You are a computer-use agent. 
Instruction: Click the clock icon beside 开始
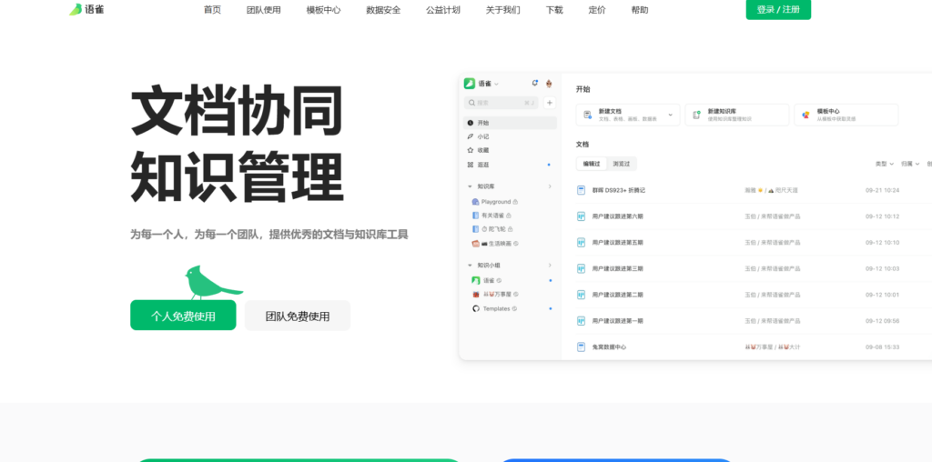tap(471, 123)
